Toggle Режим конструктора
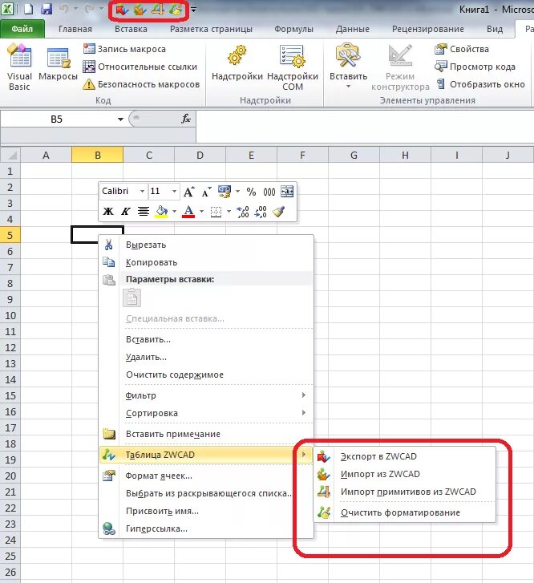This screenshot has height=583, width=534. (400, 67)
